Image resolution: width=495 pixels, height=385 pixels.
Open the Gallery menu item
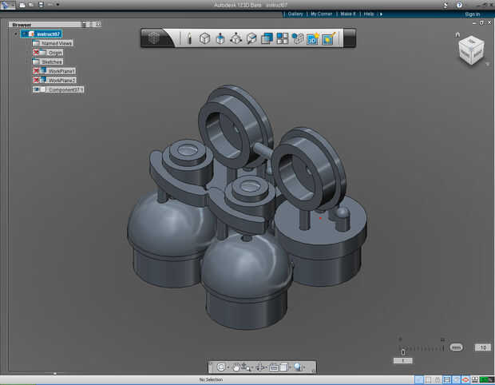295,14
